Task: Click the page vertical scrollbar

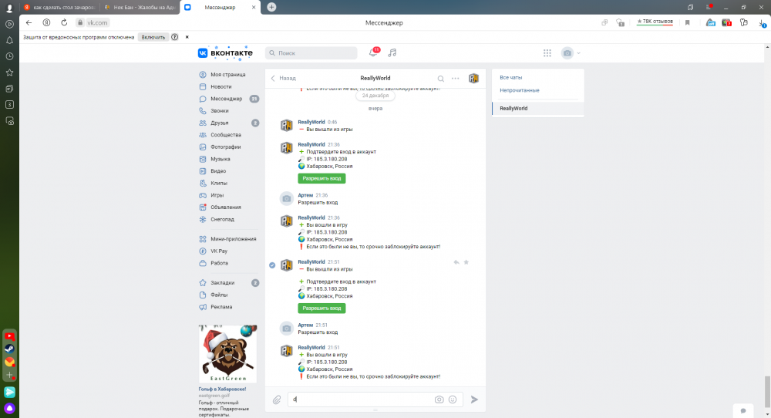Action: tap(767, 391)
